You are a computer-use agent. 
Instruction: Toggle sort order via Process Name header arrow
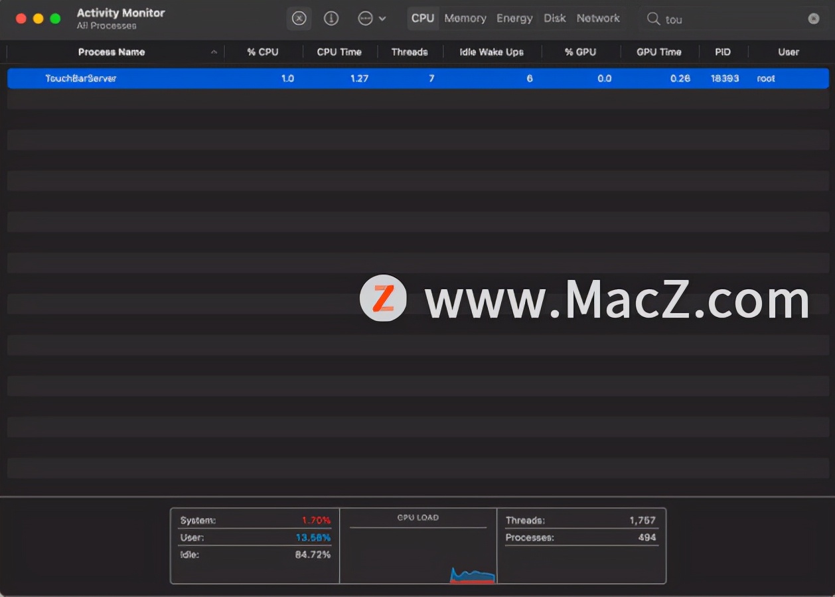click(214, 52)
